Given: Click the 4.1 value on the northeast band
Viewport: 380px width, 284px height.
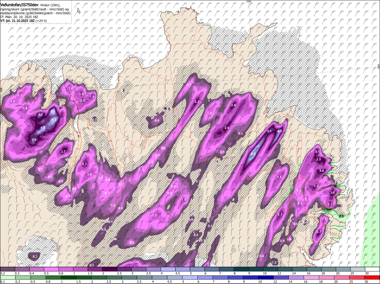Looking at the screenshot, I should click(x=279, y=131).
